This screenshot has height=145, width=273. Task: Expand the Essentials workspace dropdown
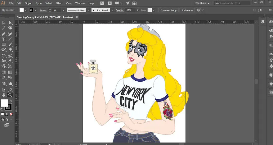(x=202, y=3)
